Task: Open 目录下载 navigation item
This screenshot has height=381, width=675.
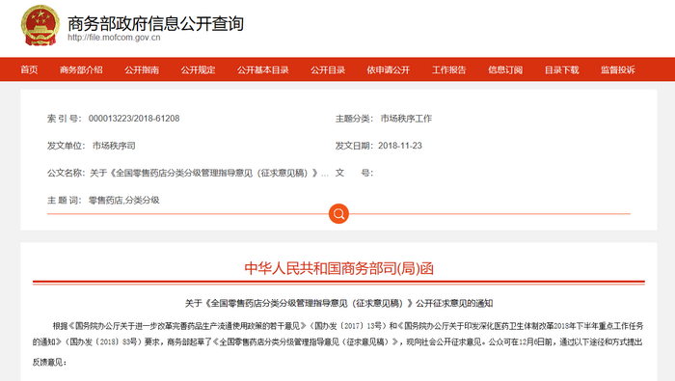Action: point(562,69)
